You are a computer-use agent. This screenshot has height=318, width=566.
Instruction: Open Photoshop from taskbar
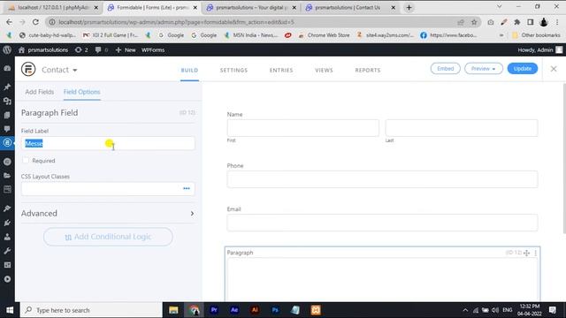click(275, 310)
